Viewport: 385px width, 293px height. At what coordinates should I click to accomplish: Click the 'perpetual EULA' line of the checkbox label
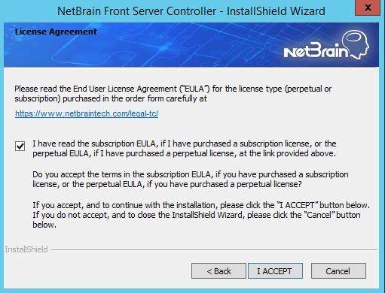pos(184,153)
